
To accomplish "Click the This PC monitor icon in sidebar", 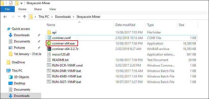I will pos(8,71).
